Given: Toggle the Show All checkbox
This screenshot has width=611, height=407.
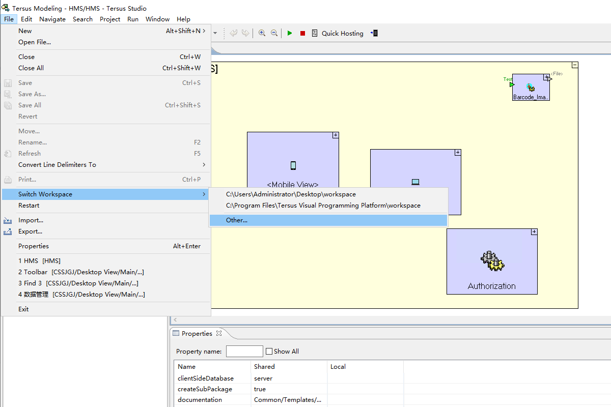Looking at the screenshot, I should click(x=269, y=352).
